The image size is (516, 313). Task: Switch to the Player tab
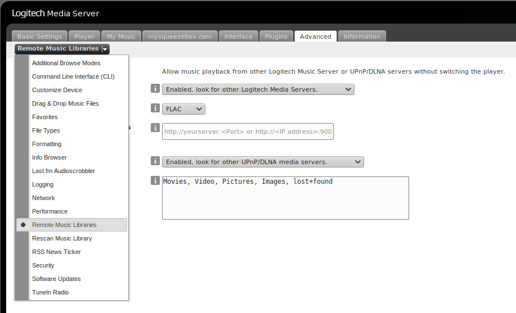(x=84, y=37)
